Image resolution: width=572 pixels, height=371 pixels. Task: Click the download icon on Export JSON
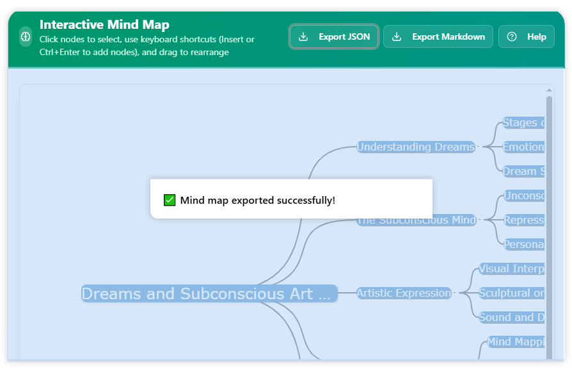coord(303,37)
